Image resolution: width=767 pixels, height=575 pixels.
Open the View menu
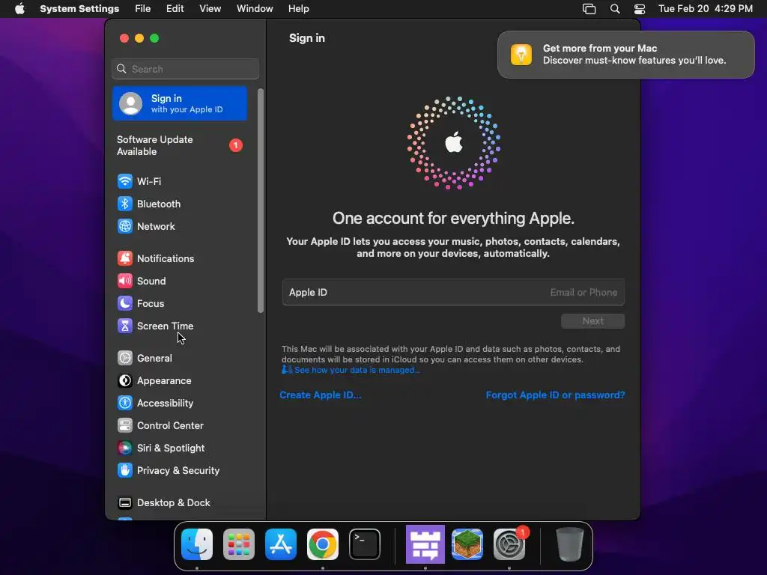pos(210,9)
